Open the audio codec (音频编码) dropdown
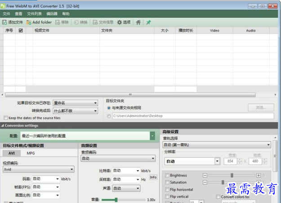The height and width of the screenshot is (203, 281). tap(118, 158)
